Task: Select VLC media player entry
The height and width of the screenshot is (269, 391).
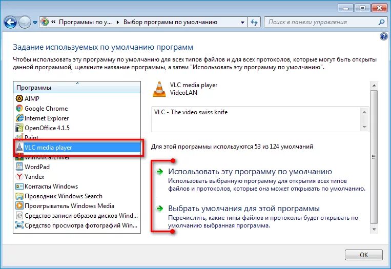Action: pyautogui.click(x=77, y=148)
